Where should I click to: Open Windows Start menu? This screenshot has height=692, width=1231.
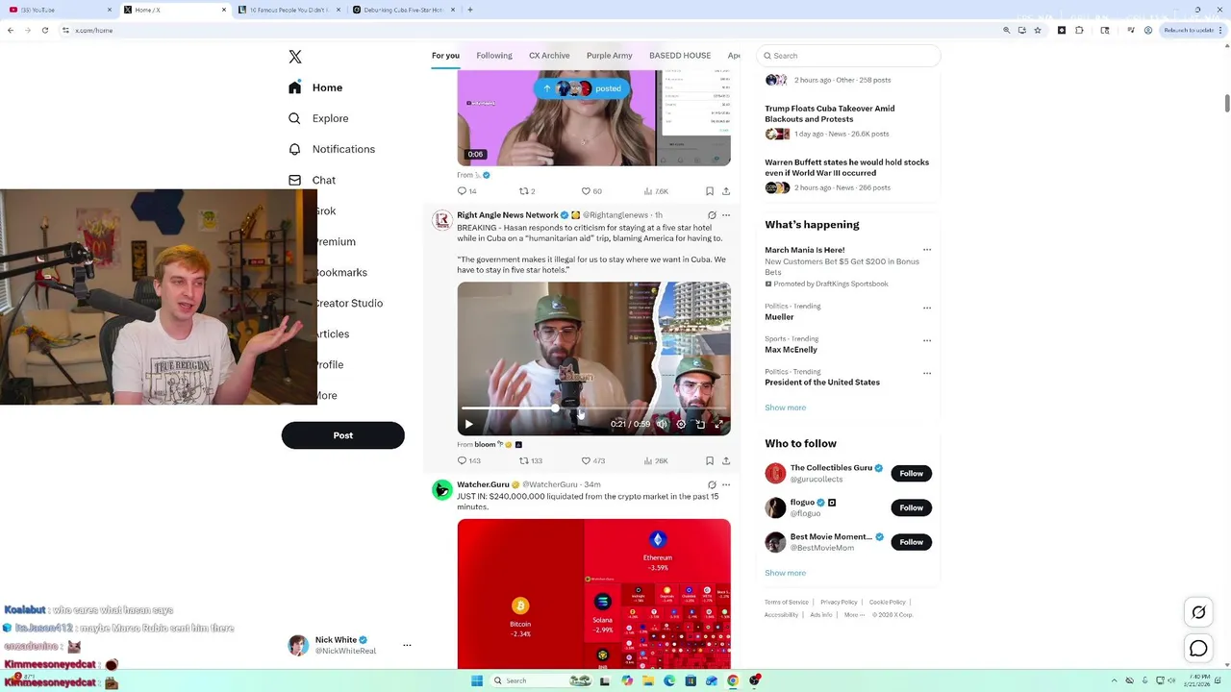coord(476,680)
